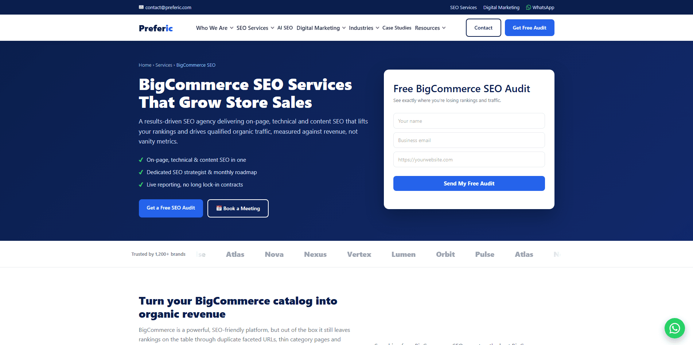Viewport: 693px width, 345px height.
Task: Focus the Your name input field
Action: click(469, 121)
